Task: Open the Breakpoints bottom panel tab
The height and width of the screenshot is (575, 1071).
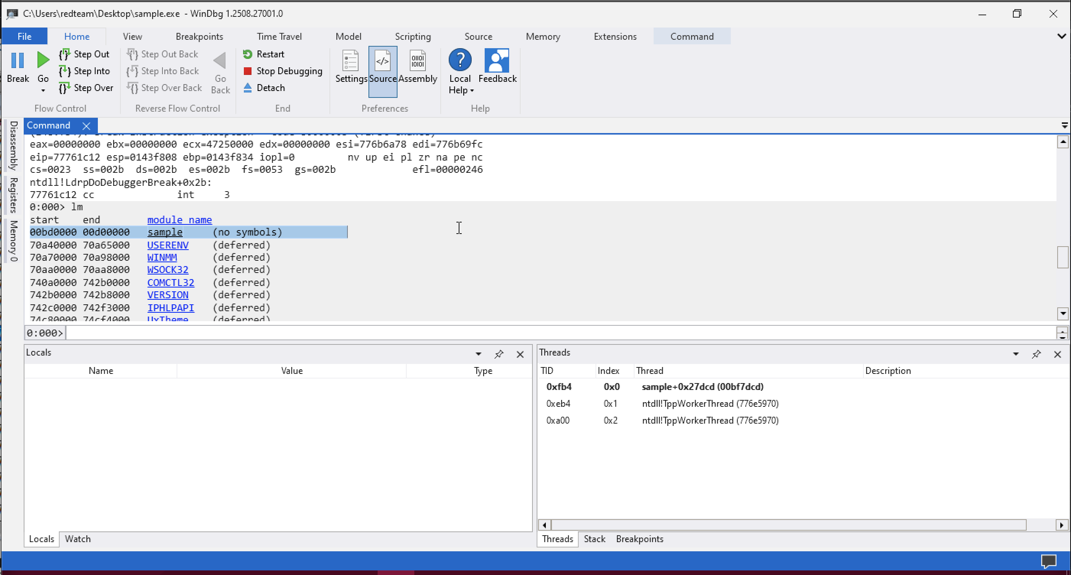Action: [x=639, y=539]
